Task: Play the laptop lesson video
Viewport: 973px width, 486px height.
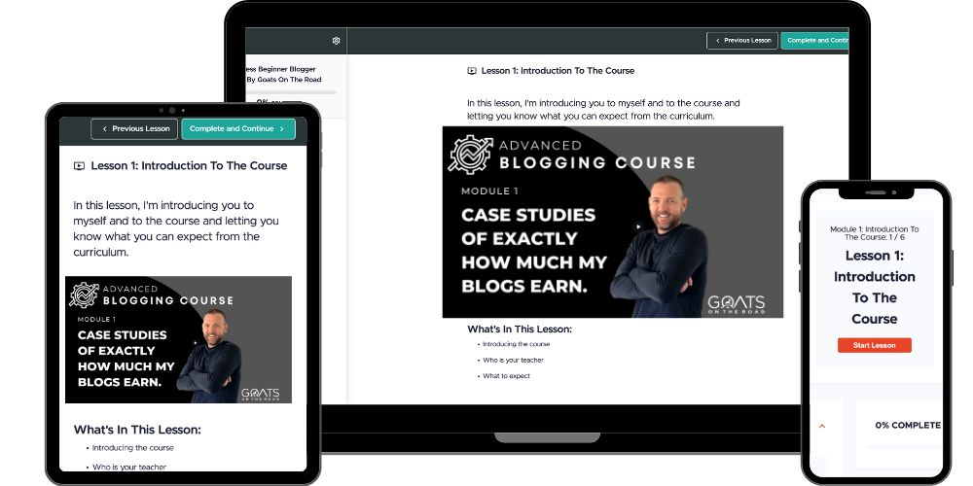Action: pos(638,226)
